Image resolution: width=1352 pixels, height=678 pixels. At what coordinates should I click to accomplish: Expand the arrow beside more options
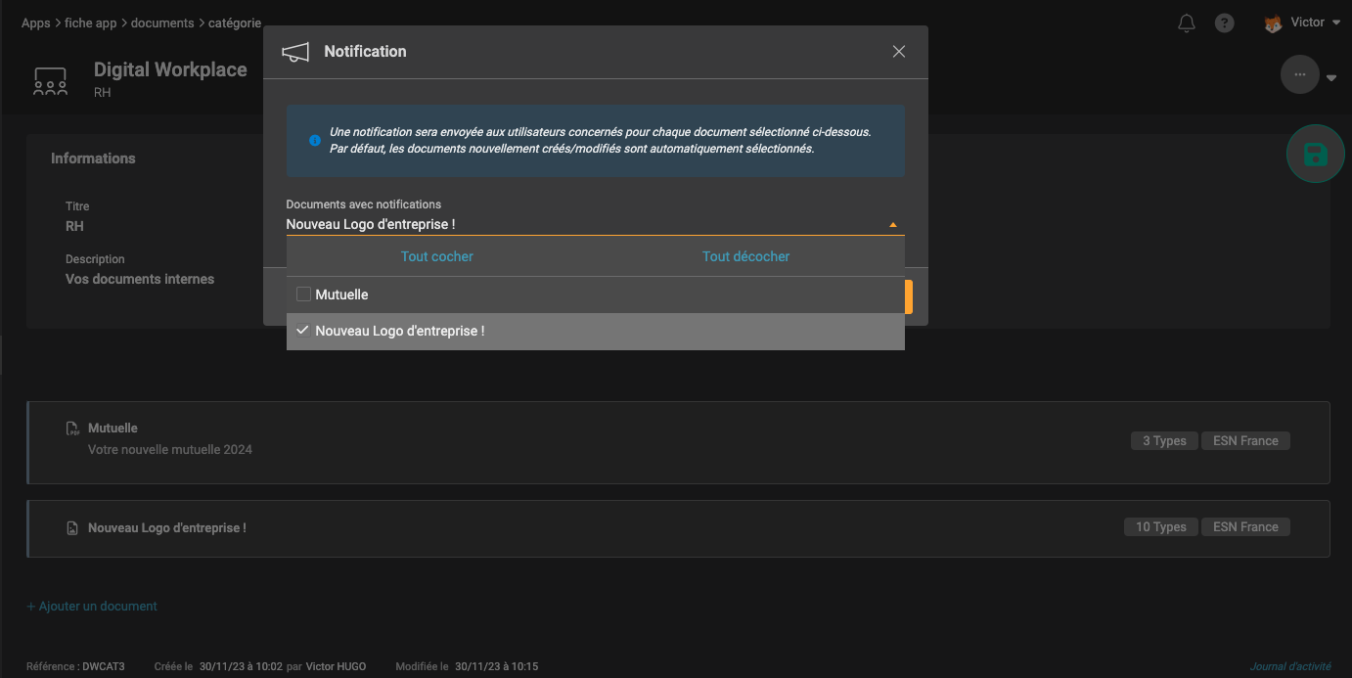[x=1331, y=79]
